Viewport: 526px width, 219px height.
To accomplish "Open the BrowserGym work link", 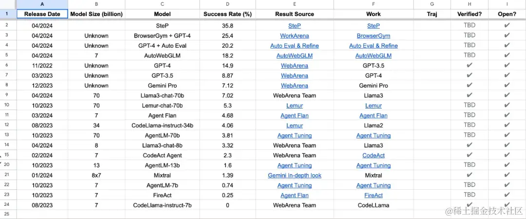I will 373,36.
